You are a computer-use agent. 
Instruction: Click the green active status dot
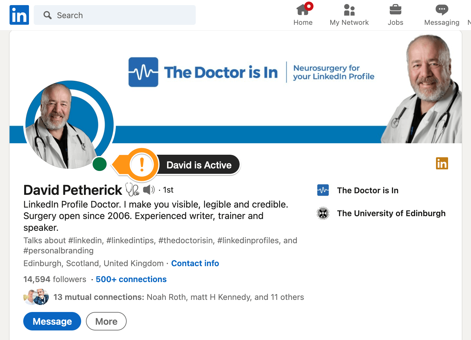[x=100, y=164]
